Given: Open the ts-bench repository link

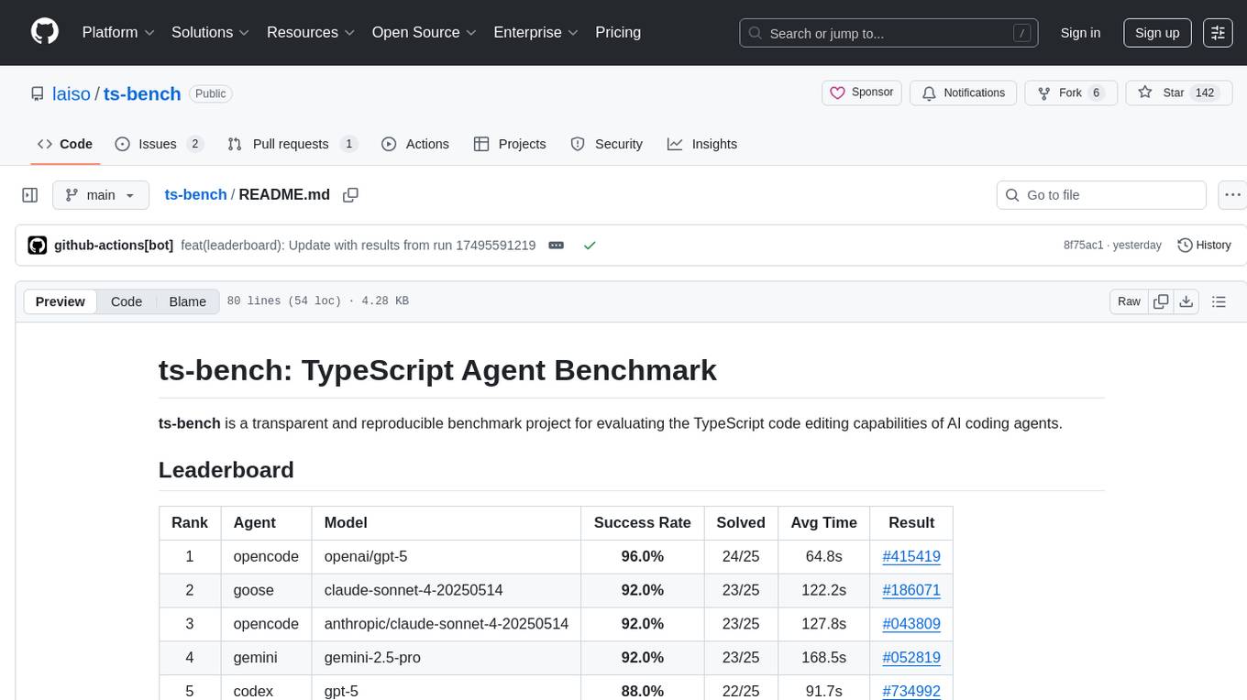Looking at the screenshot, I should tap(142, 93).
